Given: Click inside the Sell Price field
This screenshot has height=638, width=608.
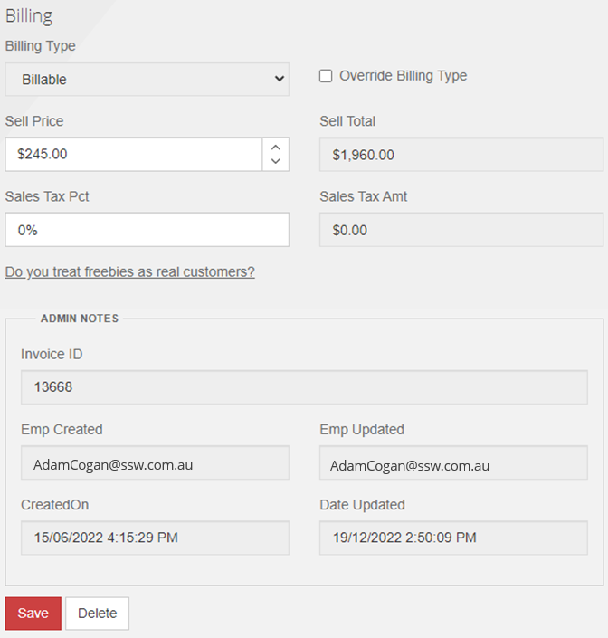Looking at the screenshot, I should tap(134, 154).
